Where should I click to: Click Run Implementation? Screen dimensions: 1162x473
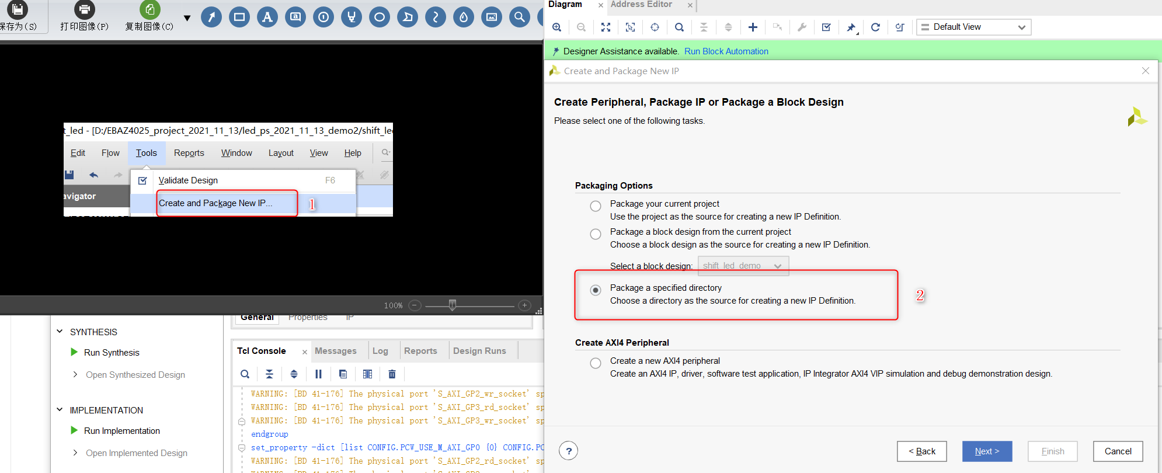tap(121, 431)
